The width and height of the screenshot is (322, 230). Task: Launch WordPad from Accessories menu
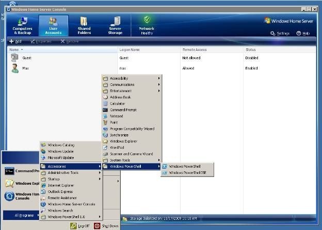click(x=132, y=148)
